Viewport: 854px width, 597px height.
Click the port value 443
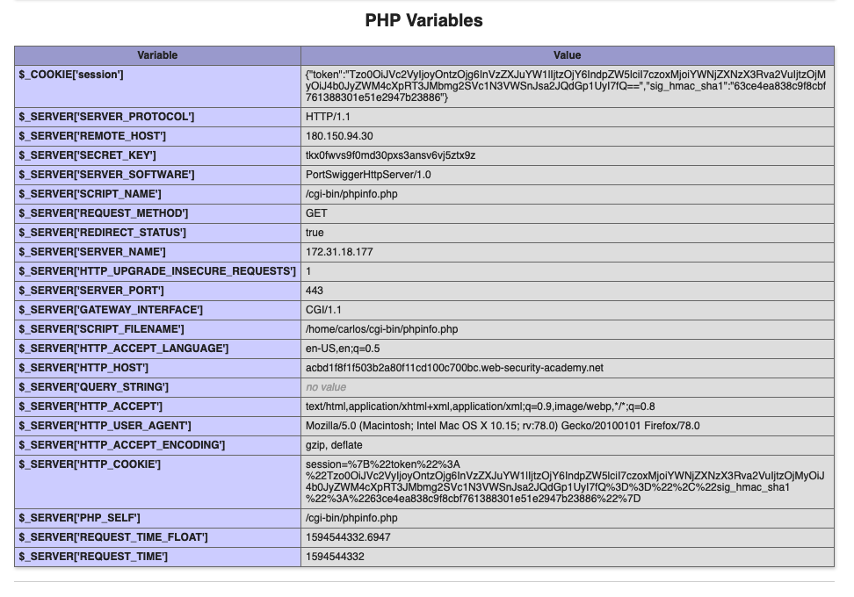[315, 291]
